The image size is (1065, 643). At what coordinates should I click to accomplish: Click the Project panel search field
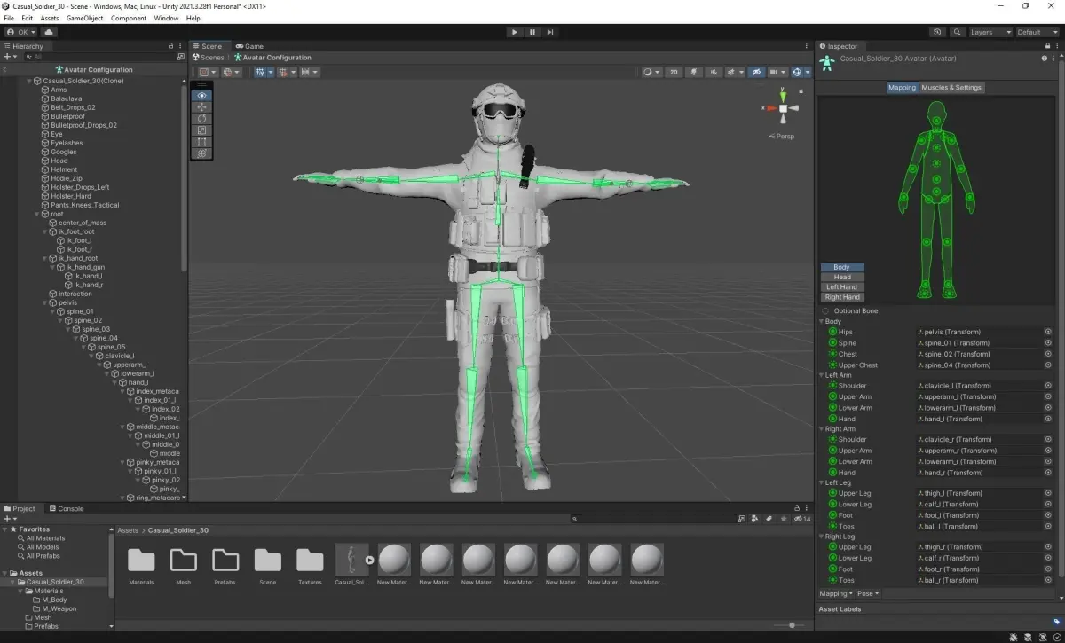click(652, 519)
